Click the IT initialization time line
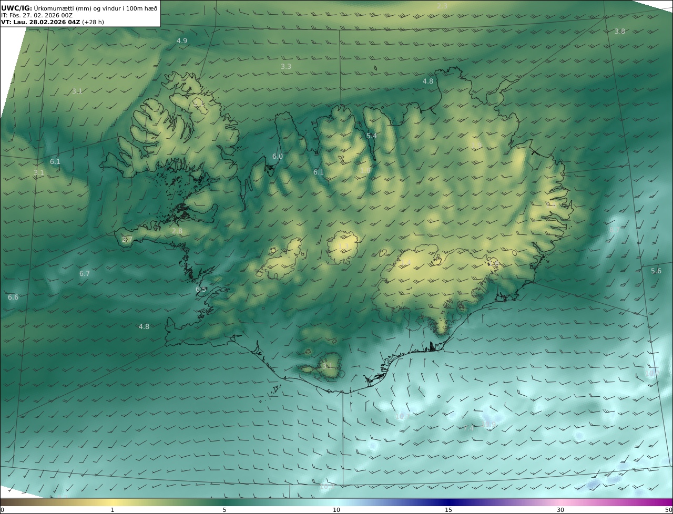 pyautogui.click(x=37, y=16)
